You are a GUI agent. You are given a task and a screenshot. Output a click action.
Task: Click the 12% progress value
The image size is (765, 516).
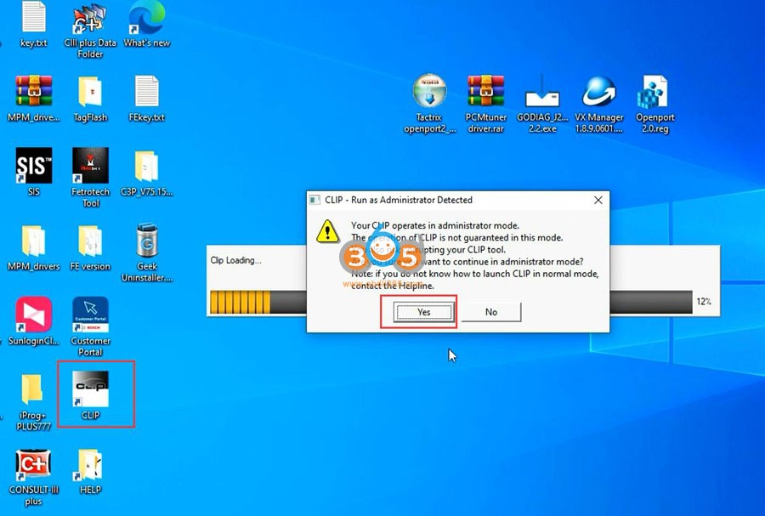point(704,302)
